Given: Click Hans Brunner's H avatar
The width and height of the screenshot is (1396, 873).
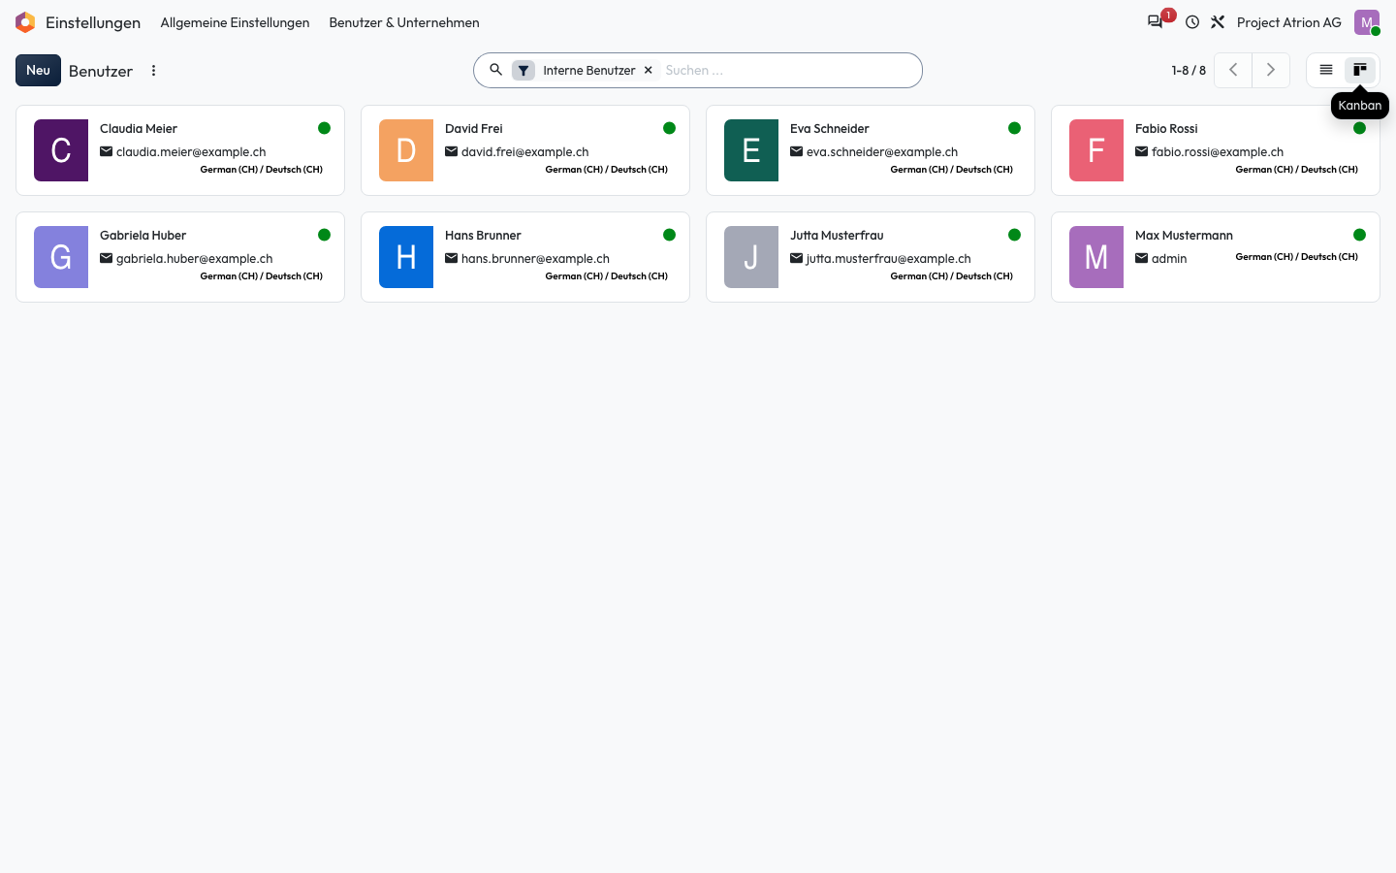Looking at the screenshot, I should (x=406, y=257).
